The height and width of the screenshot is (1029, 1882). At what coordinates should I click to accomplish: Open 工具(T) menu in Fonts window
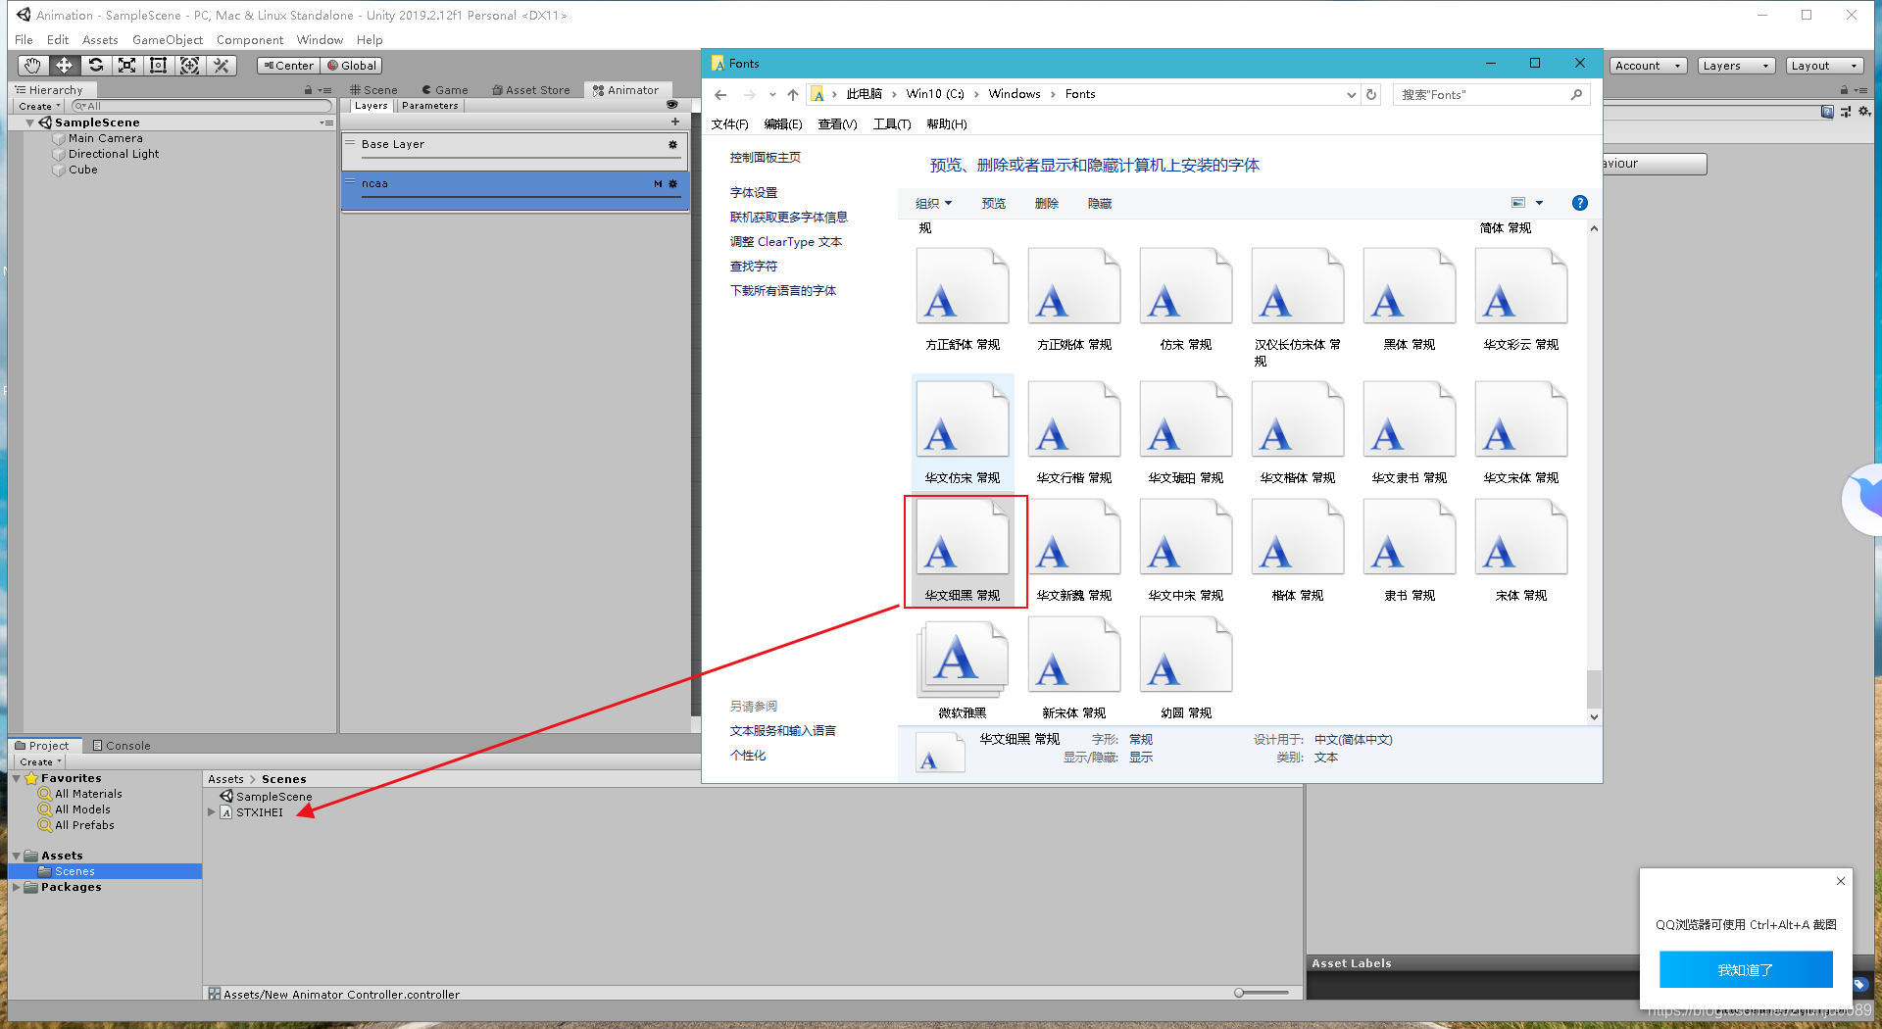892,124
